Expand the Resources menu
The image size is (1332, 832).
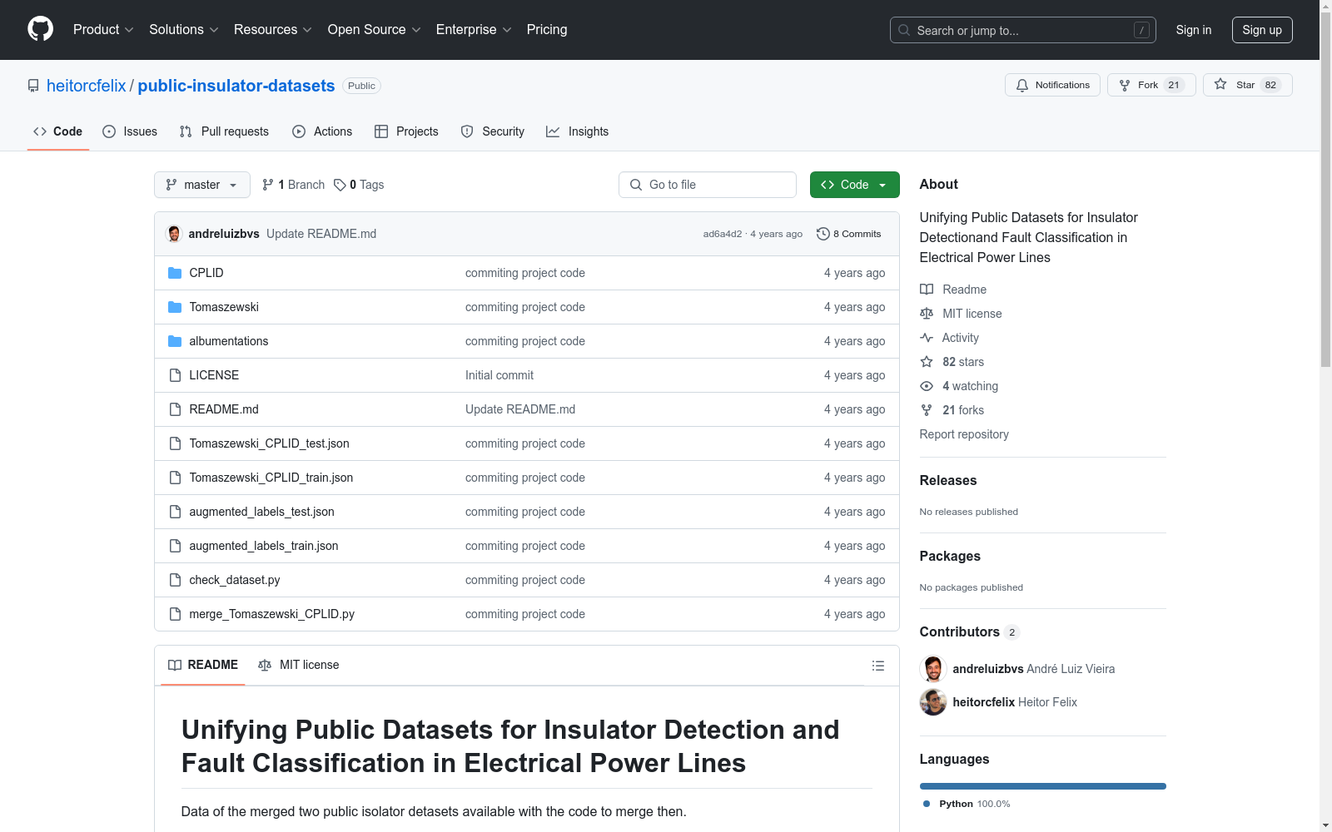click(x=273, y=29)
